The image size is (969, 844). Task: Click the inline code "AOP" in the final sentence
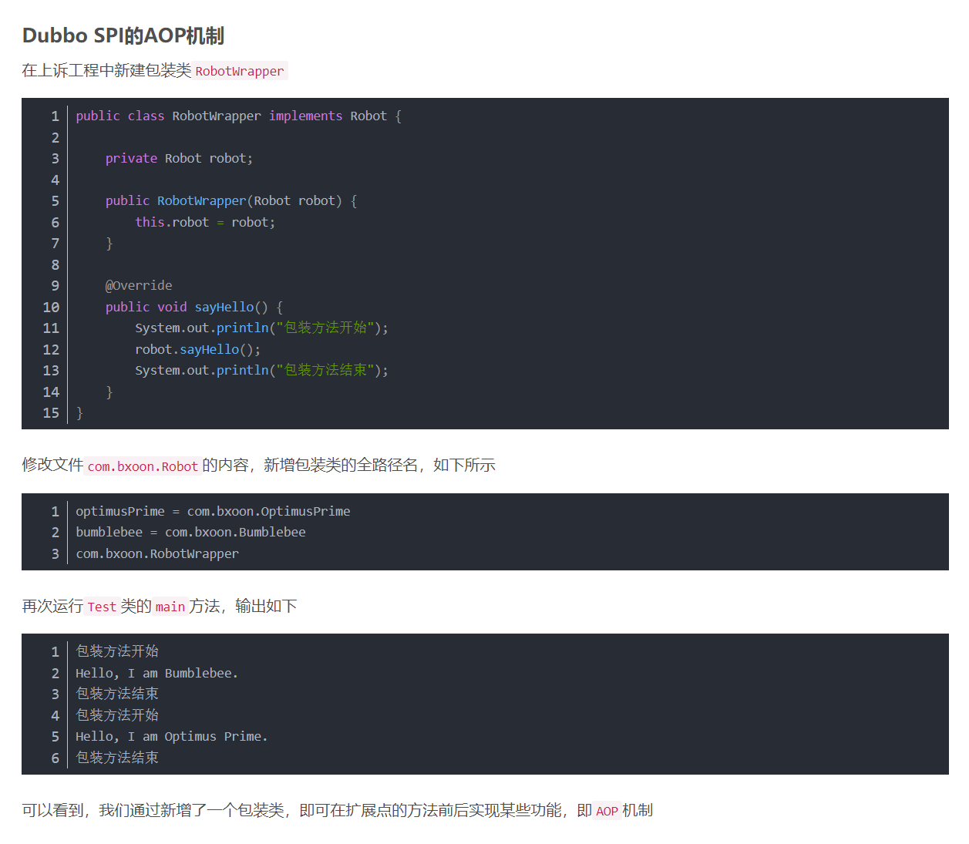coord(607,811)
